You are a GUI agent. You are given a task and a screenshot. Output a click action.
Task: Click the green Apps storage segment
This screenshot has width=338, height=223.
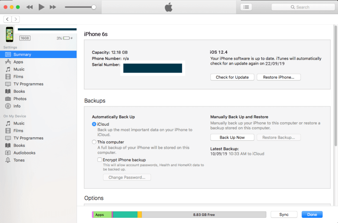pos(103,215)
